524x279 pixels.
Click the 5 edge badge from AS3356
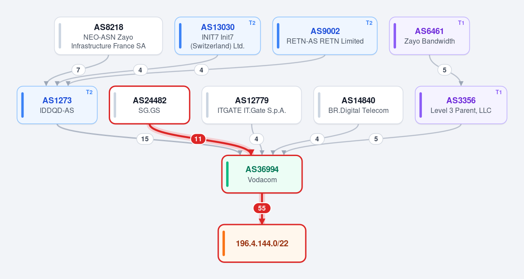376,139
